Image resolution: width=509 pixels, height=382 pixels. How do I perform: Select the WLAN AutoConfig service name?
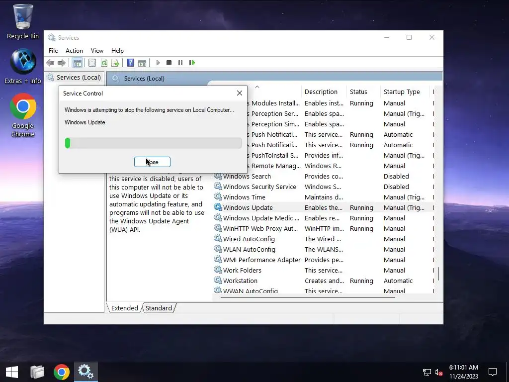[x=249, y=249]
